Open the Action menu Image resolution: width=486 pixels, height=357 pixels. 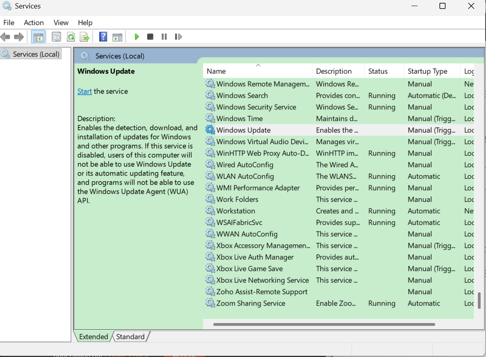point(33,23)
